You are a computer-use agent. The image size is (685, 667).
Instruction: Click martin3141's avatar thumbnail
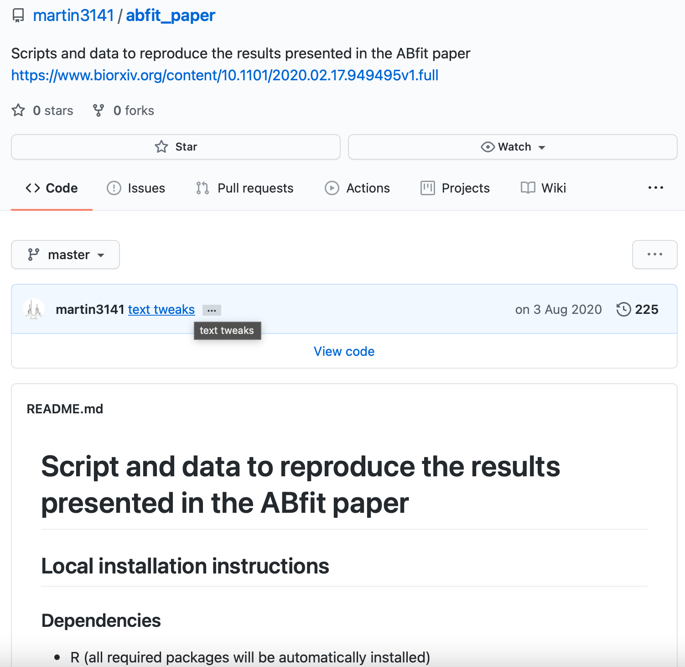tap(34, 309)
